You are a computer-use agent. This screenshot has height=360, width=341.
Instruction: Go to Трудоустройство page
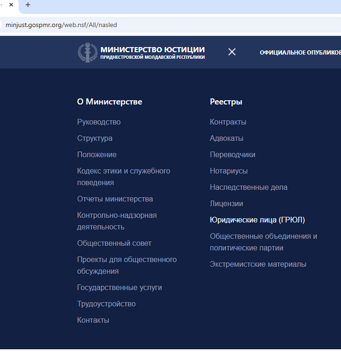click(x=106, y=304)
